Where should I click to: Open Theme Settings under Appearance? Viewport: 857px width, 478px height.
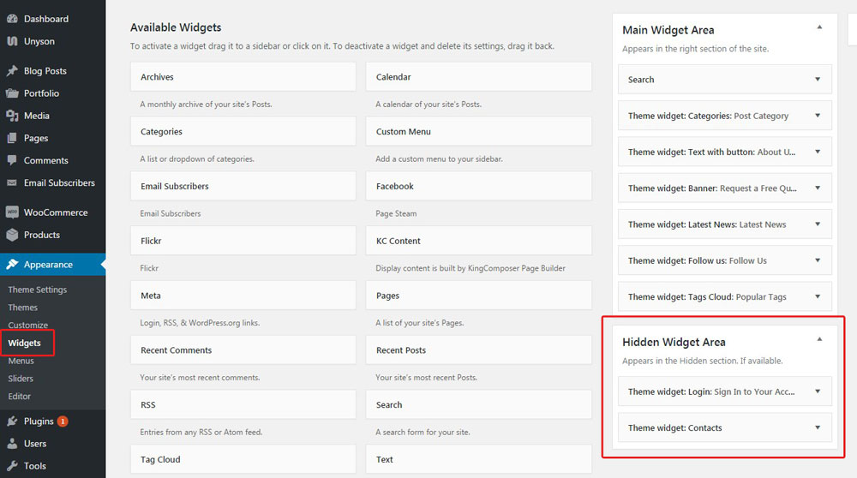38,290
